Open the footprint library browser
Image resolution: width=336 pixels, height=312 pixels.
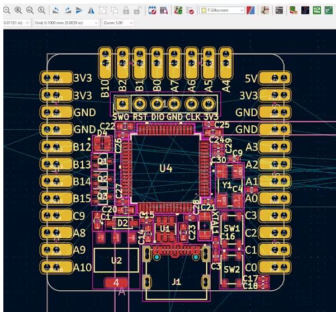[164, 10]
